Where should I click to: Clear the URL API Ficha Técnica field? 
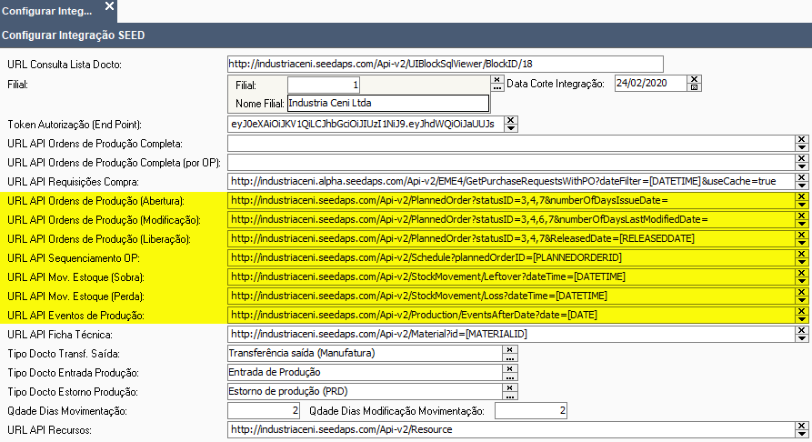point(802,331)
